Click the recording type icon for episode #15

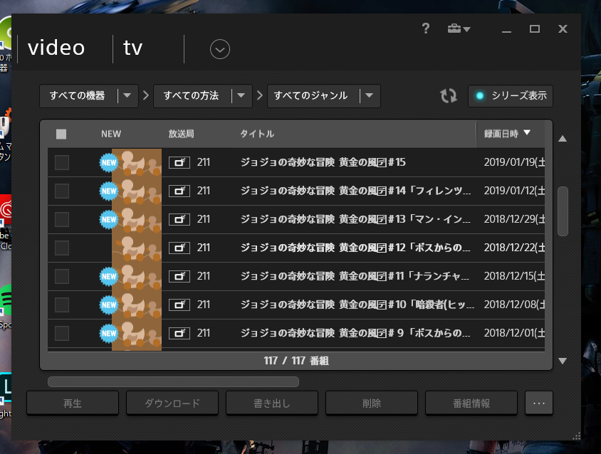[x=179, y=162]
